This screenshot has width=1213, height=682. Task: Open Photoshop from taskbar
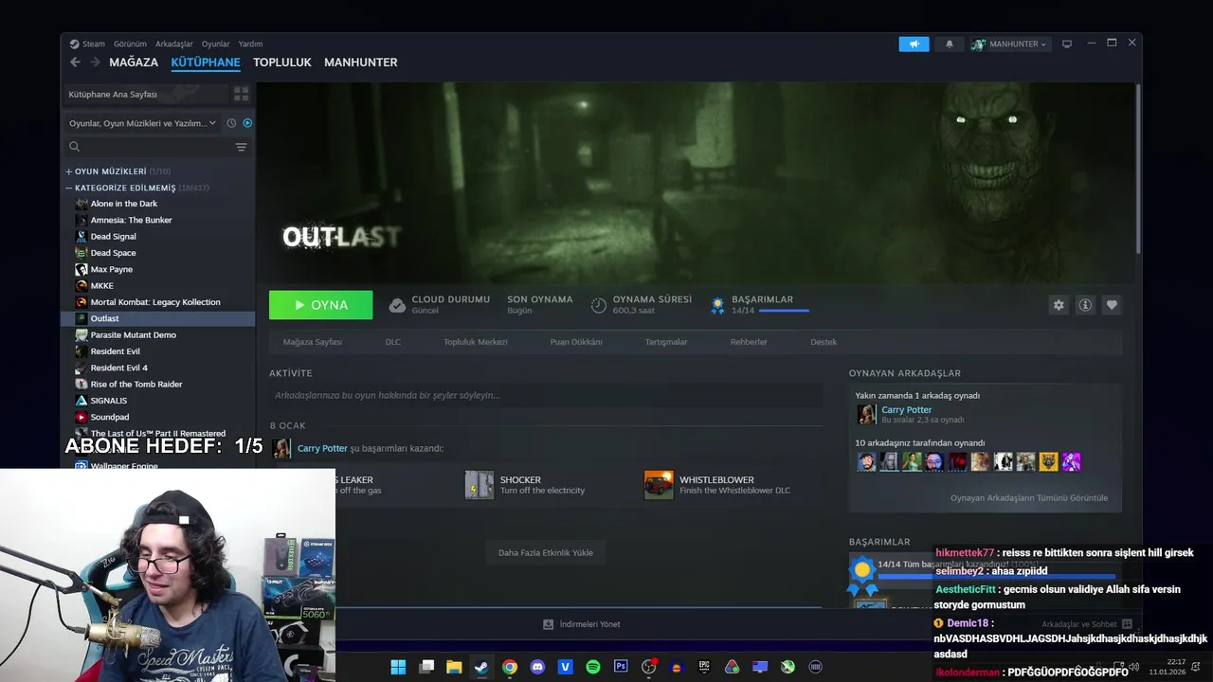(621, 667)
